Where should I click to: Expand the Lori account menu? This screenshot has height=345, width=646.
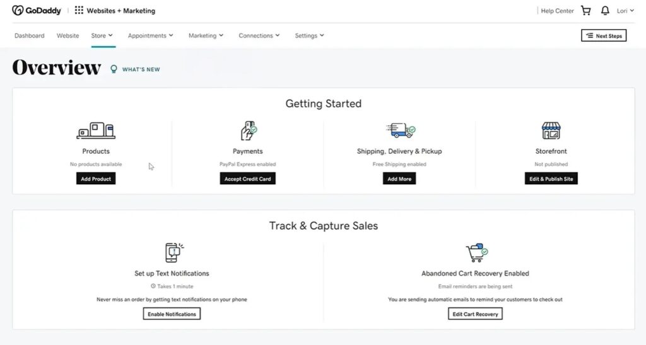(x=625, y=11)
